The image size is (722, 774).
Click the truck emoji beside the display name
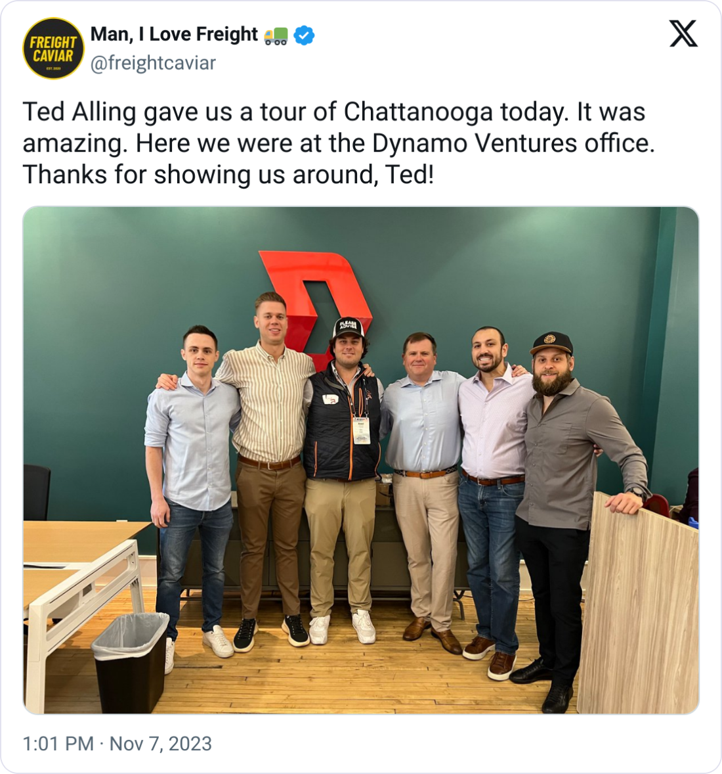point(276,36)
